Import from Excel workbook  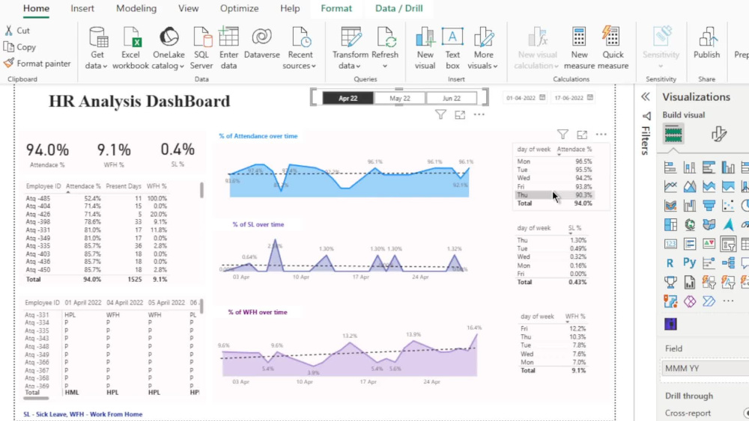point(130,48)
